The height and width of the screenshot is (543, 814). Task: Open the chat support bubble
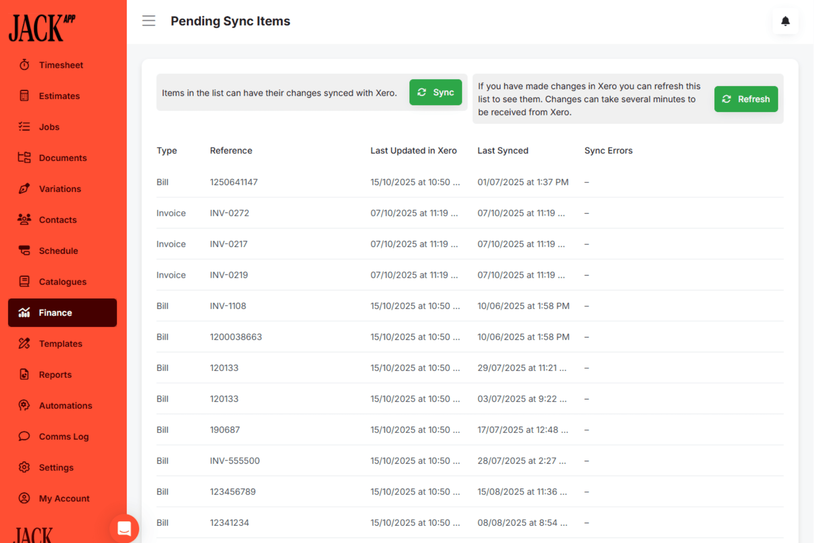(124, 529)
